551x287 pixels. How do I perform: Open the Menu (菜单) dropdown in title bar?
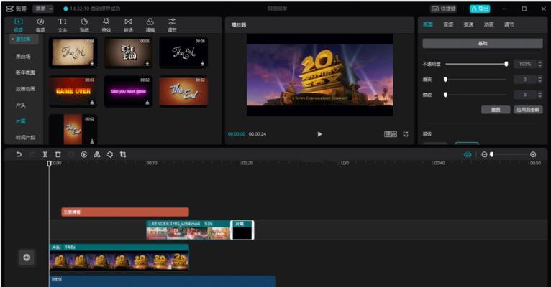coord(43,9)
